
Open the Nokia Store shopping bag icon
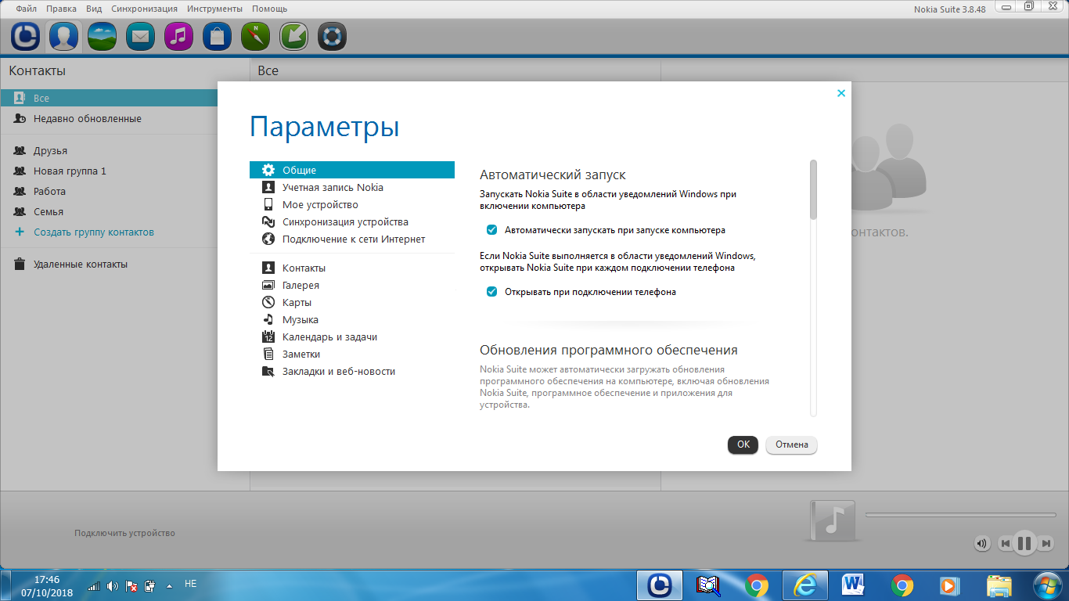(x=217, y=36)
